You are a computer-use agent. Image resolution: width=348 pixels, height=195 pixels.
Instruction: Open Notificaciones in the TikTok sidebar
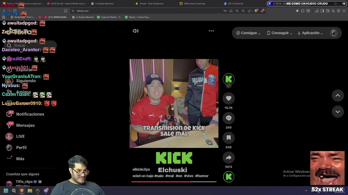coord(25,114)
